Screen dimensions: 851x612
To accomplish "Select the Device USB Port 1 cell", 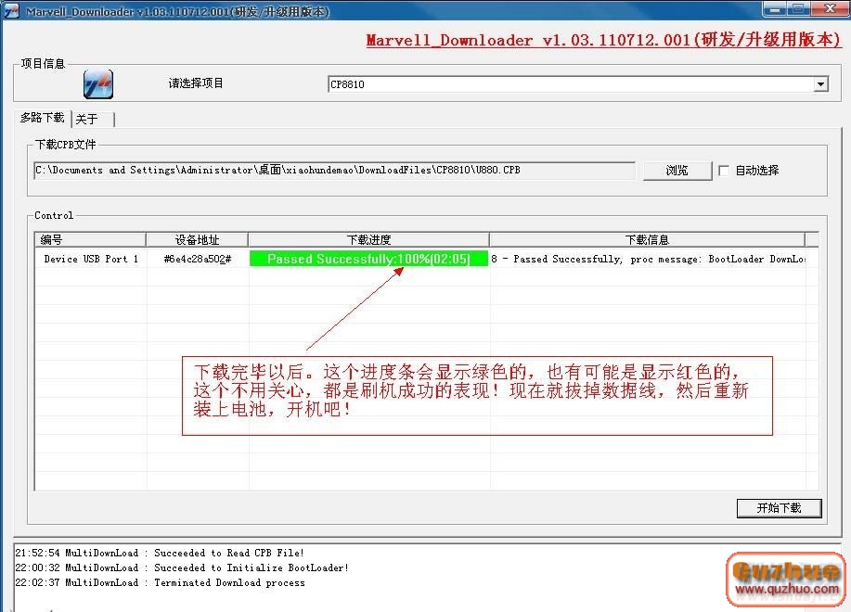I will (91, 259).
